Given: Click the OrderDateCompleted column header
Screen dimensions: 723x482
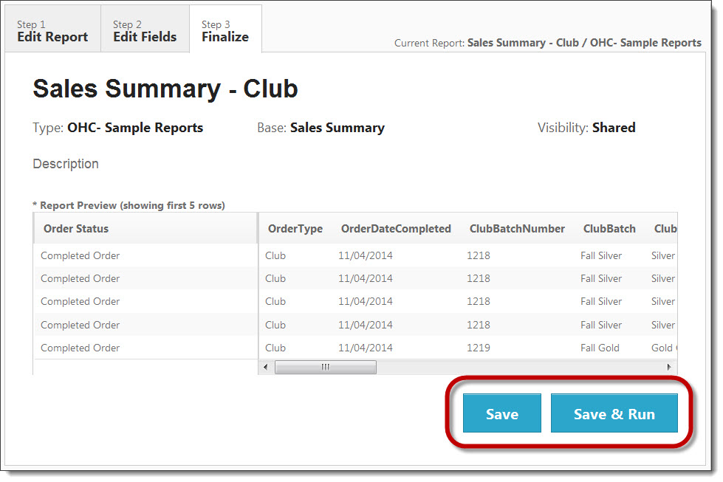Looking at the screenshot, I should tap(396, 229).
